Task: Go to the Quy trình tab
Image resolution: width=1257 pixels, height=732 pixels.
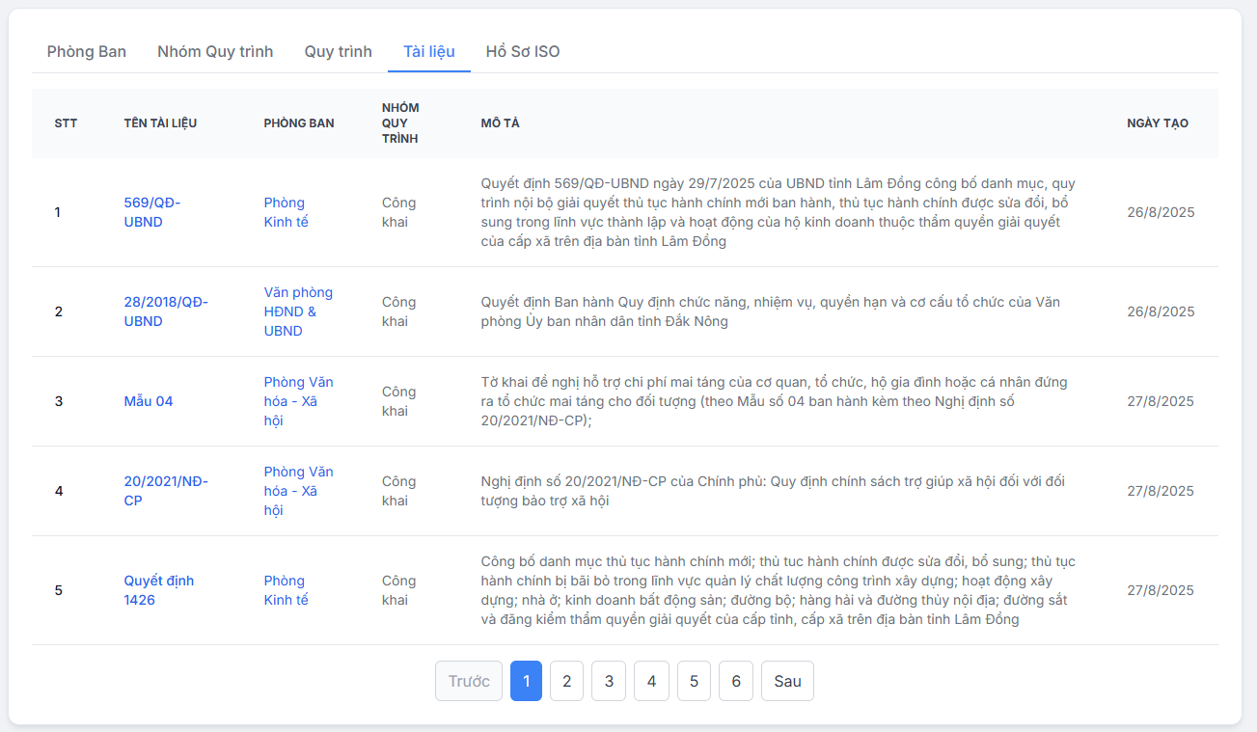Action: (339, 51)
